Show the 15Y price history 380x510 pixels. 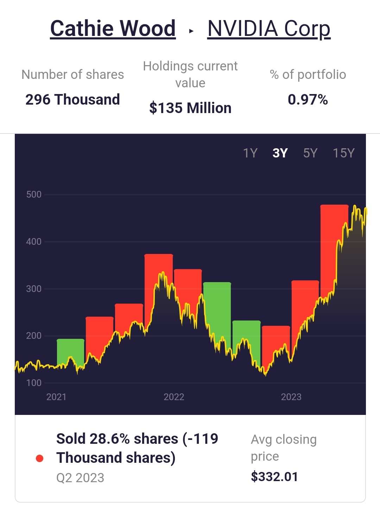tap(343, 153)
